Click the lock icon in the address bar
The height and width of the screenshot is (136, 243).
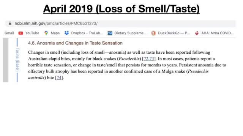click(x=10, y=23)
